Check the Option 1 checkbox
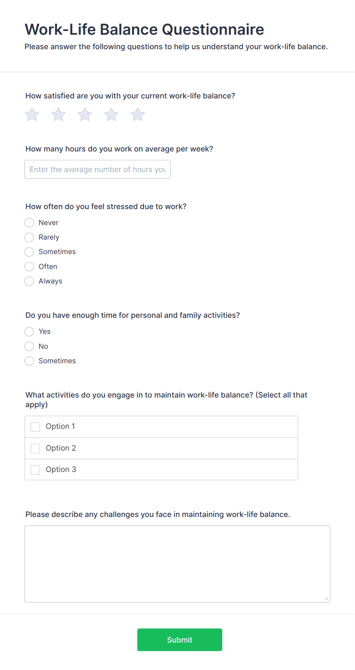The image size is (355, 670). click(x=35, y=427)
